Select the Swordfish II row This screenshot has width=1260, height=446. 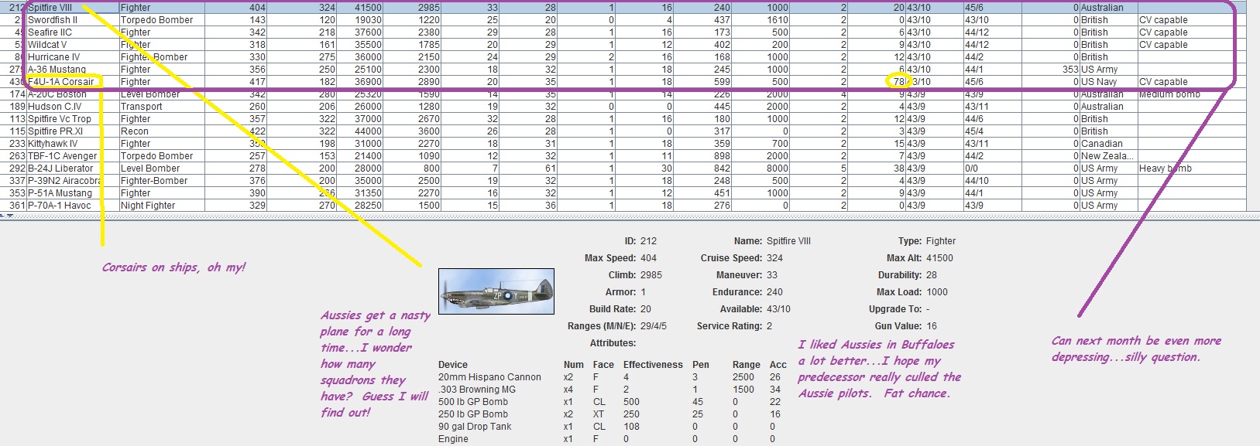pos(623,19)
